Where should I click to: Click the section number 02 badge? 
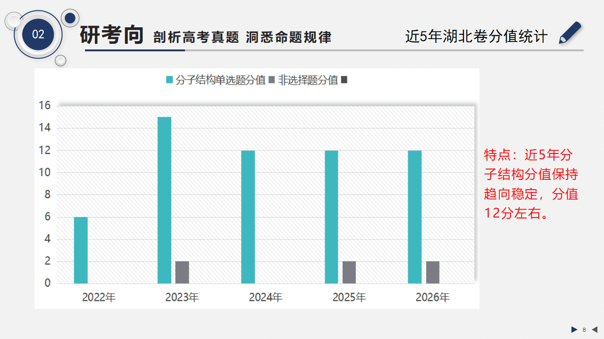click(38, 34)
